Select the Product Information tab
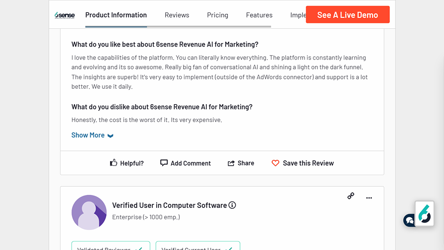This screenshot has height=250, width=444. coord(116,15)
